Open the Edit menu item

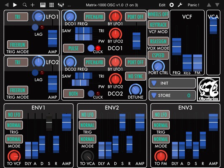coord(162,5)
